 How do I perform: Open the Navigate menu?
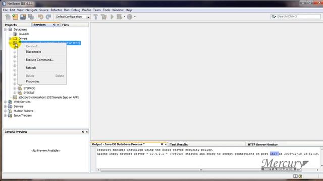pyautogui.click(x=31, y=10)
